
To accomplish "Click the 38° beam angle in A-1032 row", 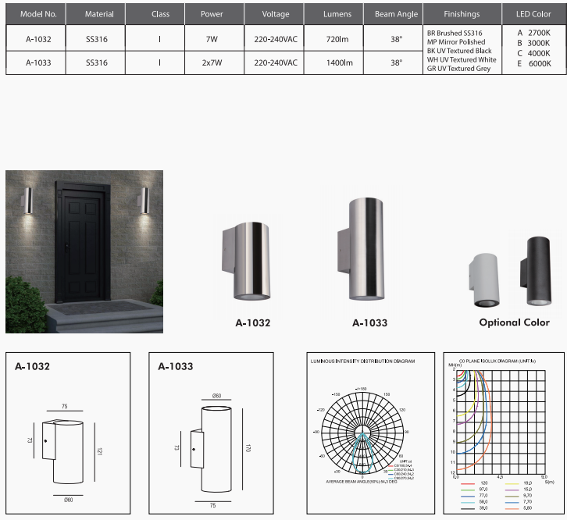I will [x=396, y=39].
